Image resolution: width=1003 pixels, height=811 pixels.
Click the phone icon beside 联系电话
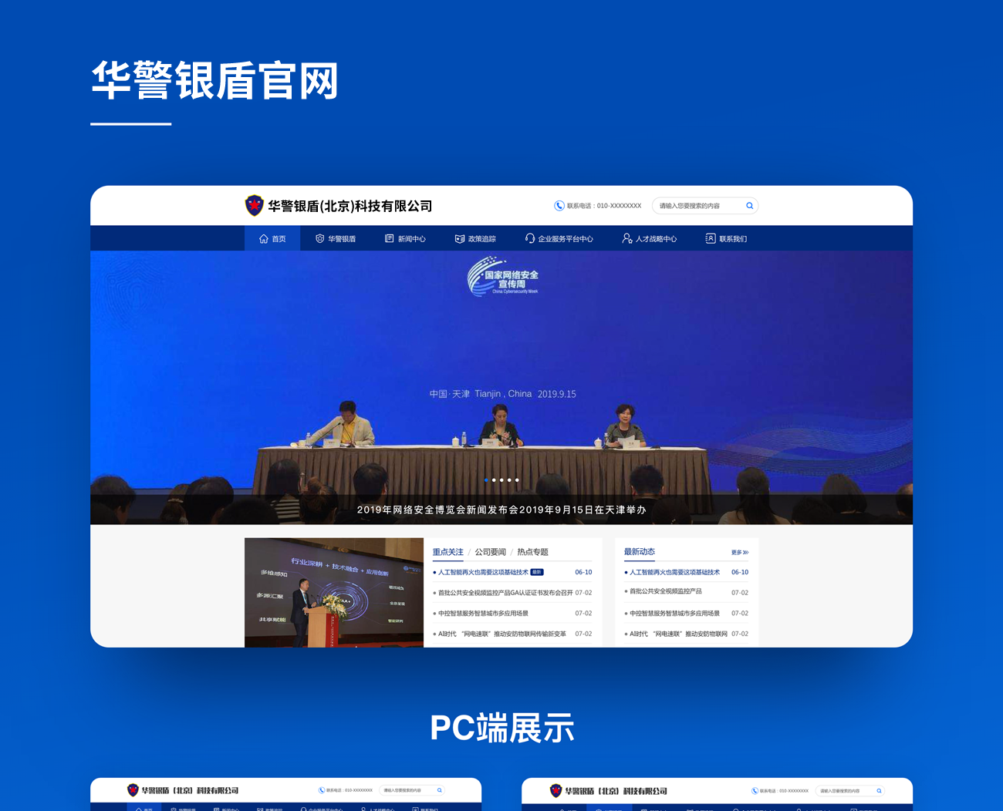(x=559, y=206)
